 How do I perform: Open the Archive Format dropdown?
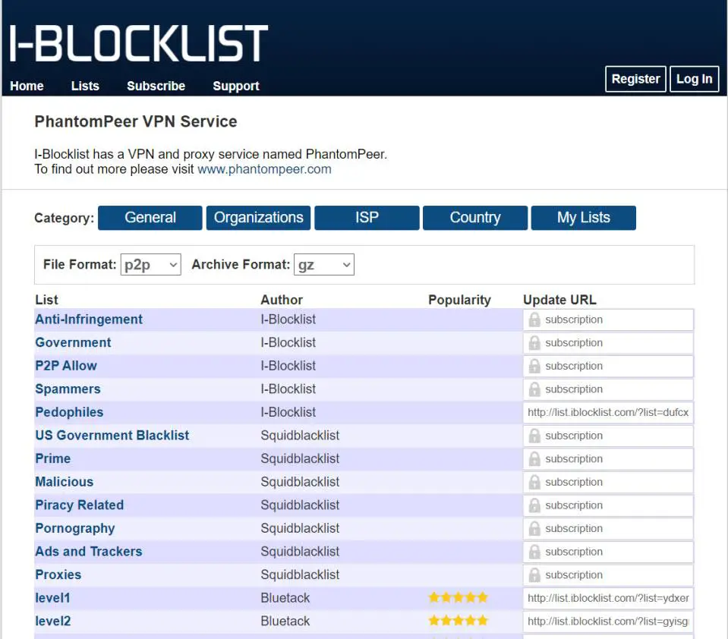pyautogui.click(x=323, y=265)
